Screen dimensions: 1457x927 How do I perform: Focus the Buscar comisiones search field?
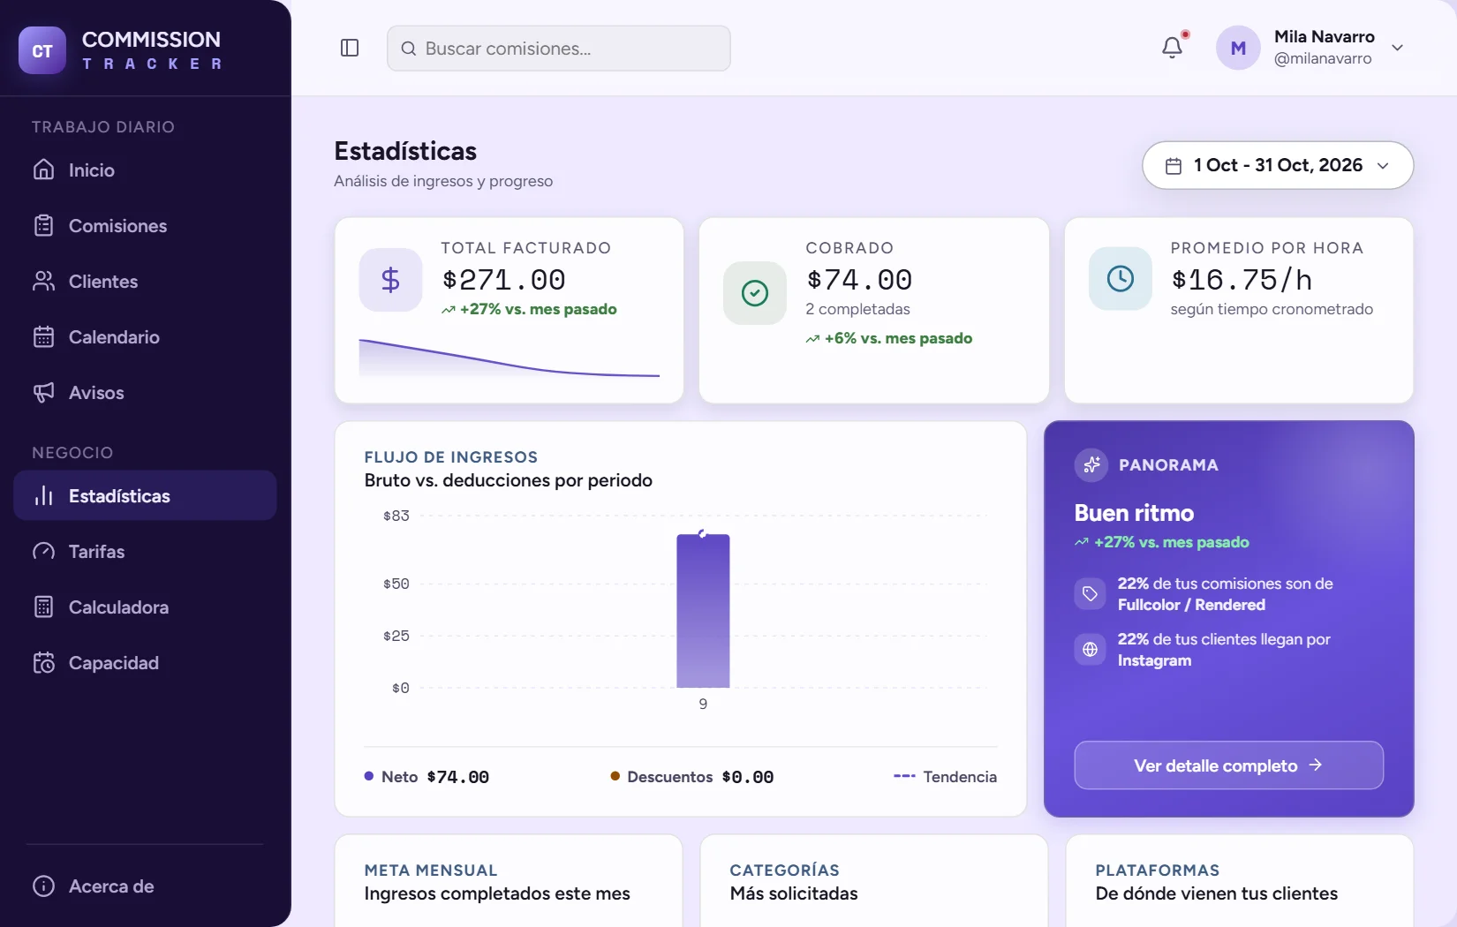[x=559, y=49]
